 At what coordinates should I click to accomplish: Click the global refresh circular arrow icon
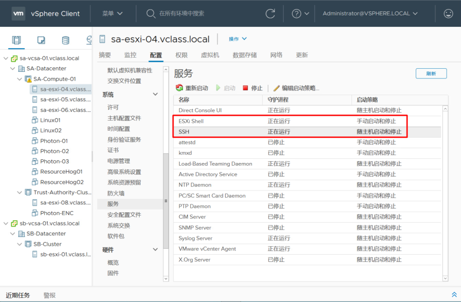click(x=270, y=14)
